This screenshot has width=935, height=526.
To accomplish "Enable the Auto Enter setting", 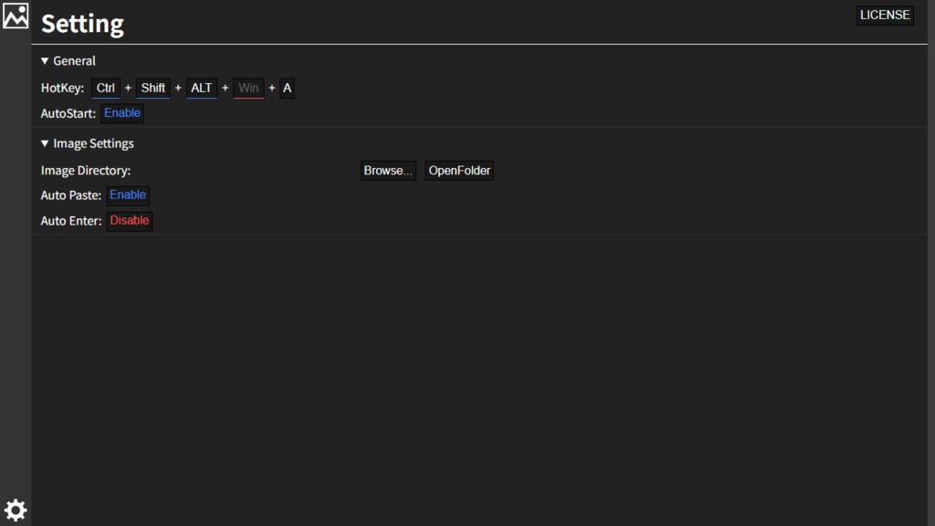I will (x=129, y=220).
